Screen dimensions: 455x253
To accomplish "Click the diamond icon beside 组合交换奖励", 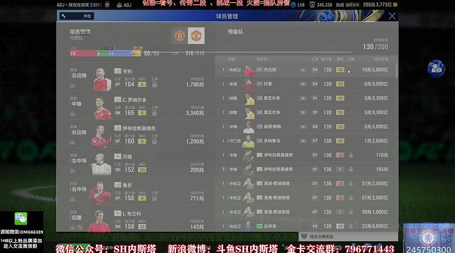I will pyautogui.click(x=304, y=236).
